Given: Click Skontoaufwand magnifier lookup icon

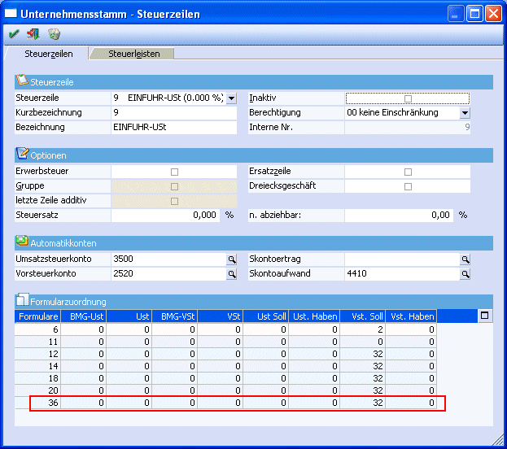Looking at the screenshot, I should coord(465,274).
